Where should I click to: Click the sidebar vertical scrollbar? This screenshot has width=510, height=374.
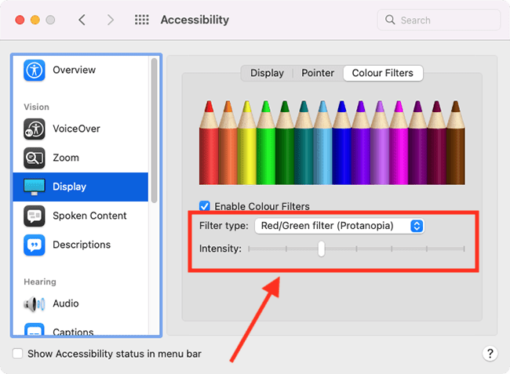pos(154,131)
